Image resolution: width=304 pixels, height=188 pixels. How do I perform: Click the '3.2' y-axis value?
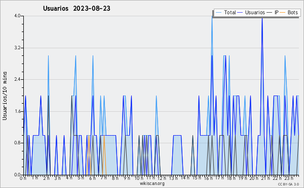tap(17, 48)
